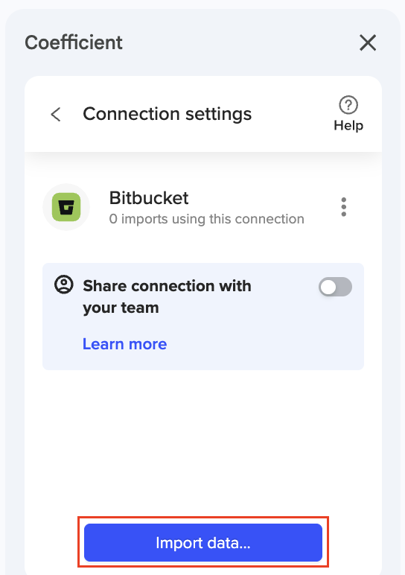This screenshot has width=405, height=575.
Task: Click the white knob of the share toggle
Action: tap(328, 287)
